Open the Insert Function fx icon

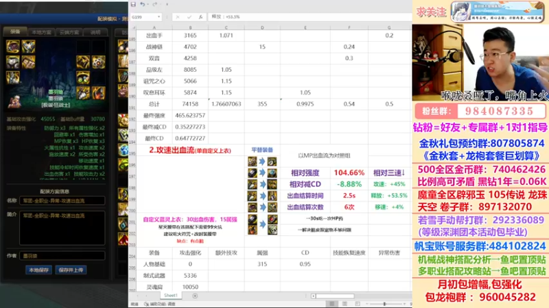(200, 16)
